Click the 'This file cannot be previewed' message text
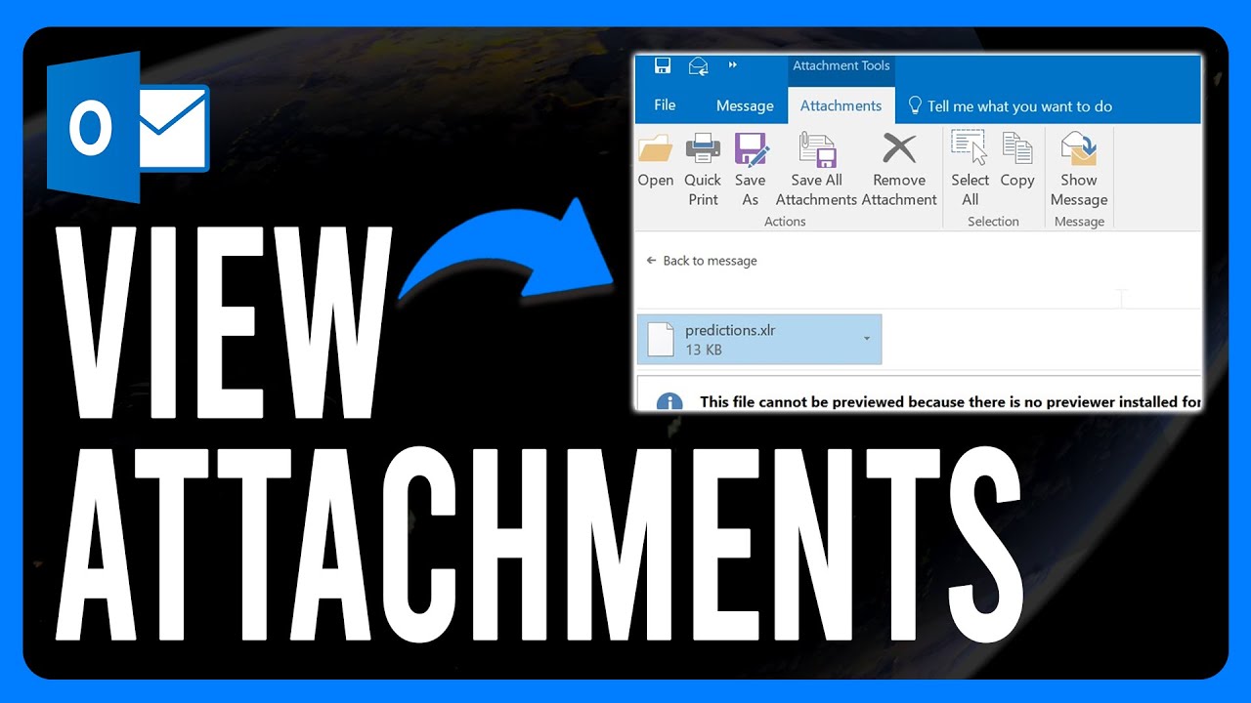This screenshot has height=703, width=1251. [x=950, y=401]
